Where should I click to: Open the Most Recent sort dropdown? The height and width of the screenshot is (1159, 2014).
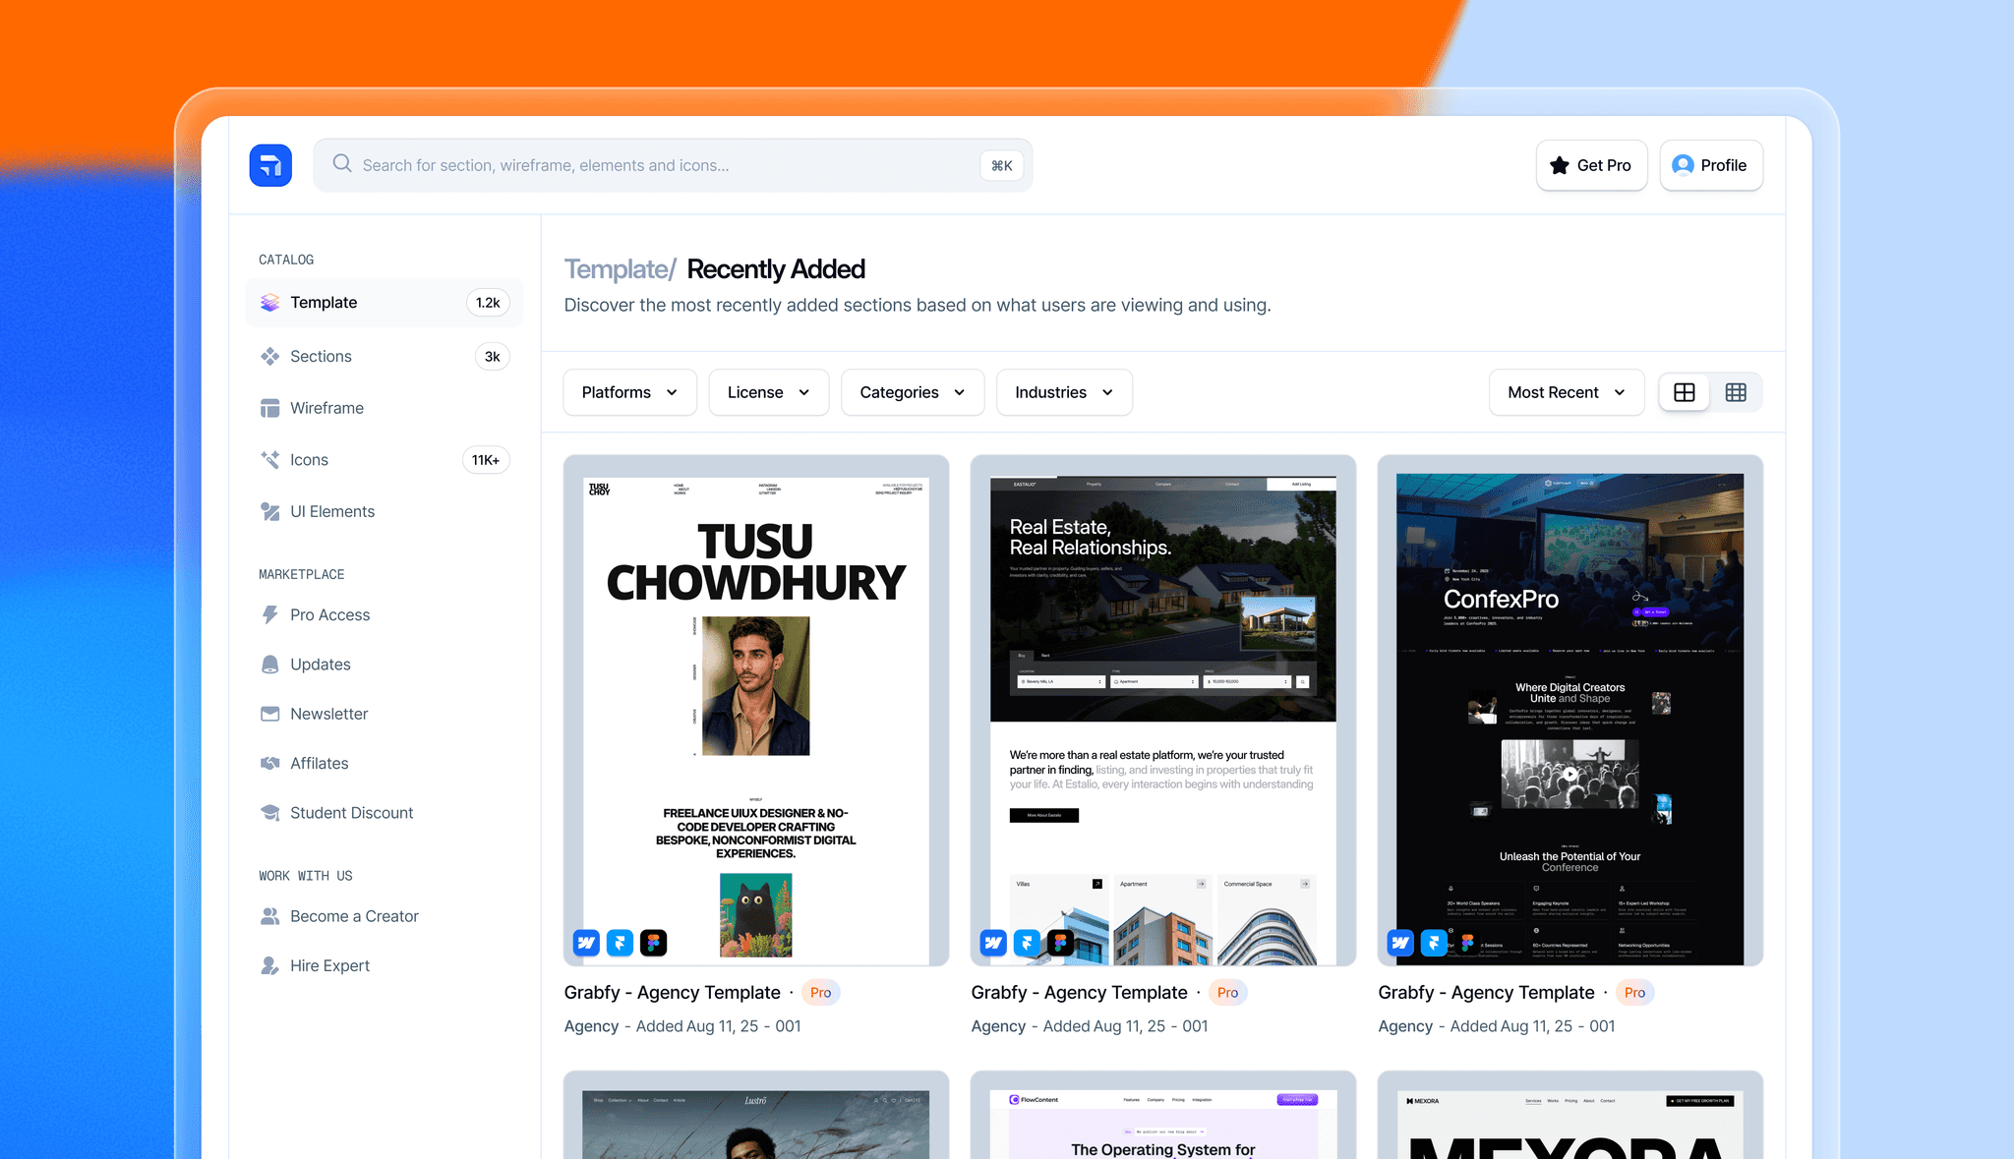[x=1566, y=392]
